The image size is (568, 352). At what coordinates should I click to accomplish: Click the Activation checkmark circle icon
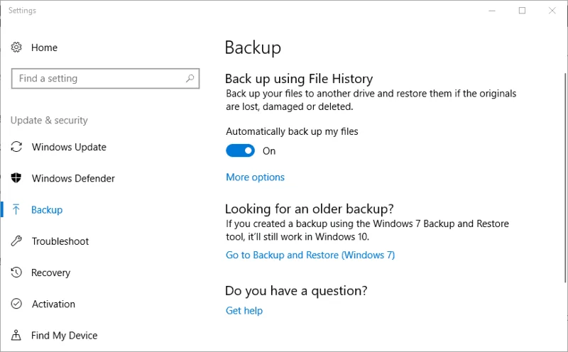click(16, 304)
